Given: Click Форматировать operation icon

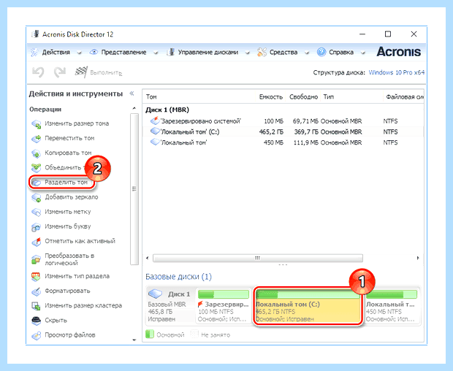Looking at the screenshot, I should 37,291.
